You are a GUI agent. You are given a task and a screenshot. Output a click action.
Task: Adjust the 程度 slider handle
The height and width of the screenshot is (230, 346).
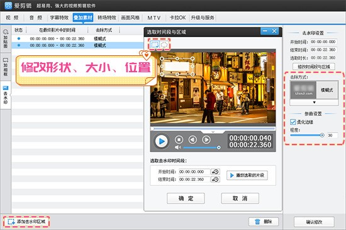tap(322, 135)
